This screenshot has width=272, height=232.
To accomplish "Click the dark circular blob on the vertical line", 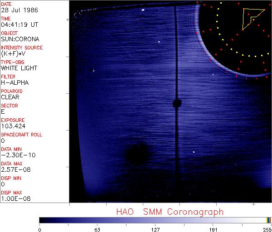I will click(x=176, y=103).
